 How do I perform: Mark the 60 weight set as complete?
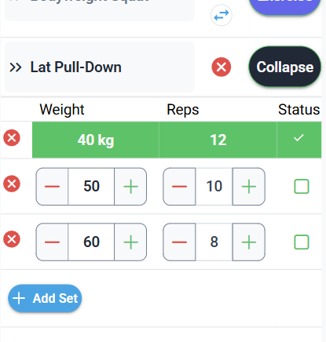coord(302,242)
